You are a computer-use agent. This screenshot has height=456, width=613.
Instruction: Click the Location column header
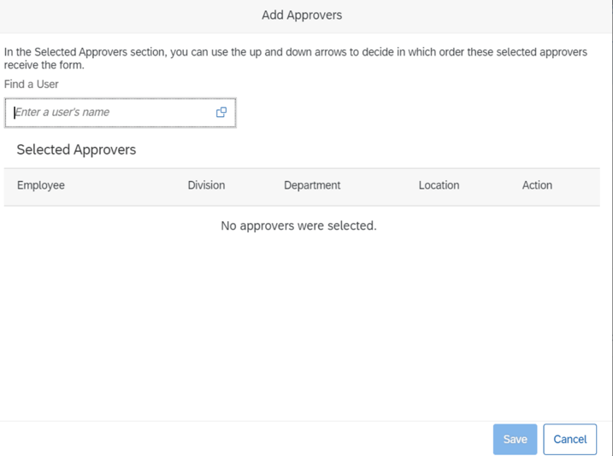(439, 185)
